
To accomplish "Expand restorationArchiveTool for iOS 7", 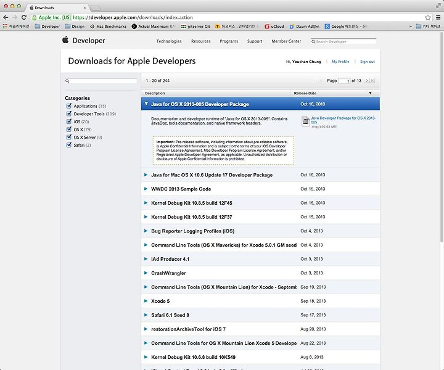I will click(x=146, y=329).
